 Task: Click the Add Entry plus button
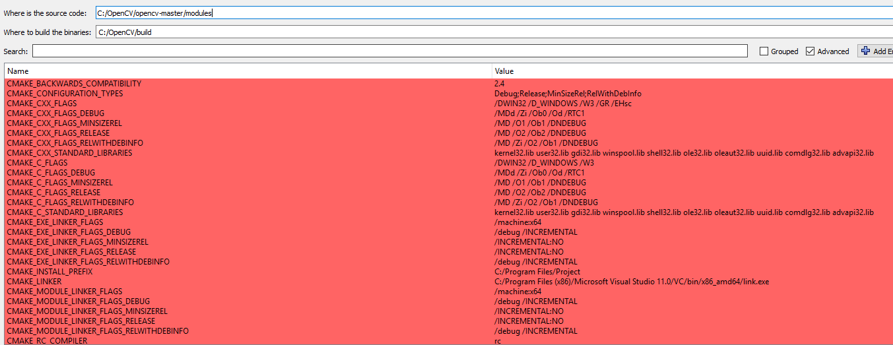(875, 51)
